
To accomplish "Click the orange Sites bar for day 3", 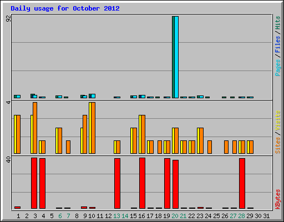I will pyautogui.click(x=35, y=128).
